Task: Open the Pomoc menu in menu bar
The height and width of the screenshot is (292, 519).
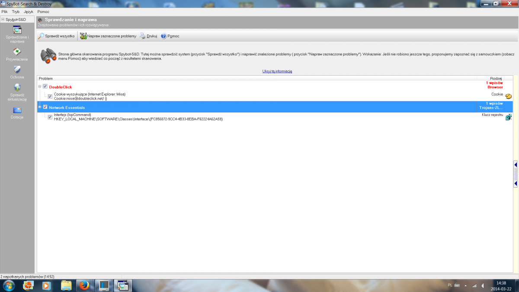Action: click(x=43, y=12)
